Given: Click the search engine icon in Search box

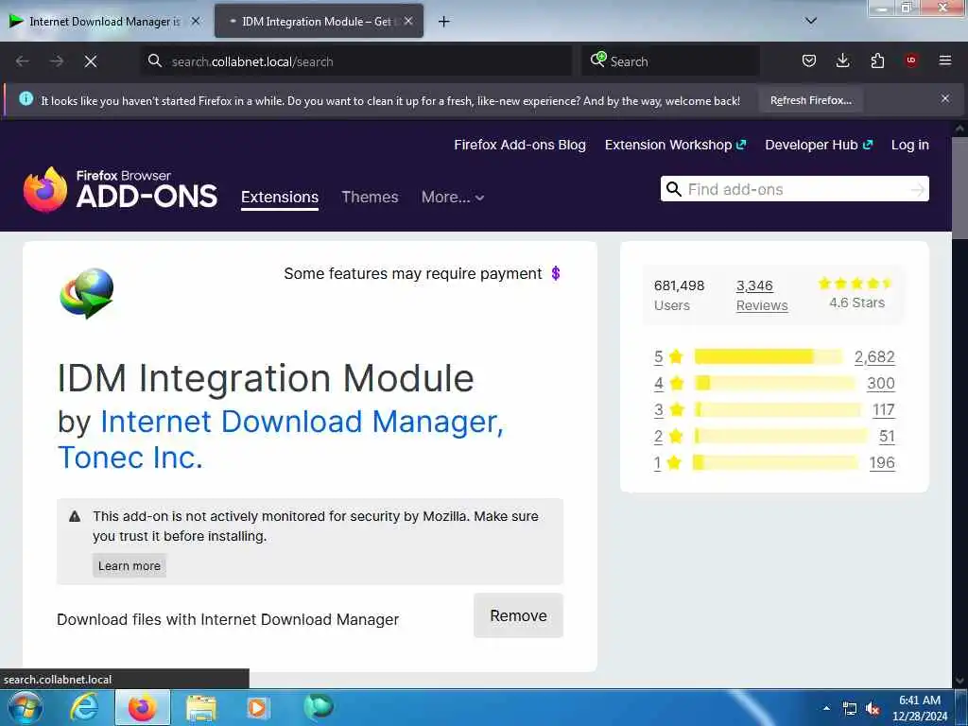Looking at the screenshot, I should click(598, 60).
